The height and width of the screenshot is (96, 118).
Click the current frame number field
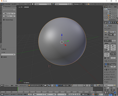(x=62, y=94)
